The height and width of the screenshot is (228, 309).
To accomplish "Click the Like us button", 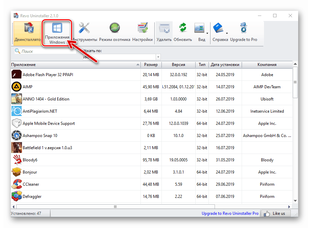I will click(x=276, y=213).
